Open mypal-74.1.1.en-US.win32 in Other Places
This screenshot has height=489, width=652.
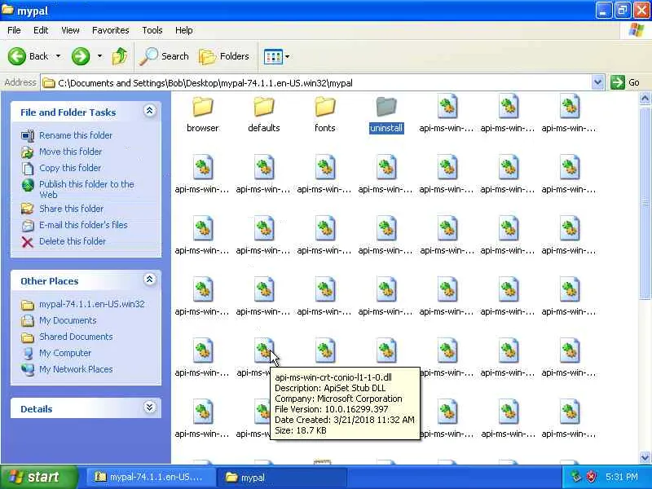pyautogui.click(x=92, y=304)
